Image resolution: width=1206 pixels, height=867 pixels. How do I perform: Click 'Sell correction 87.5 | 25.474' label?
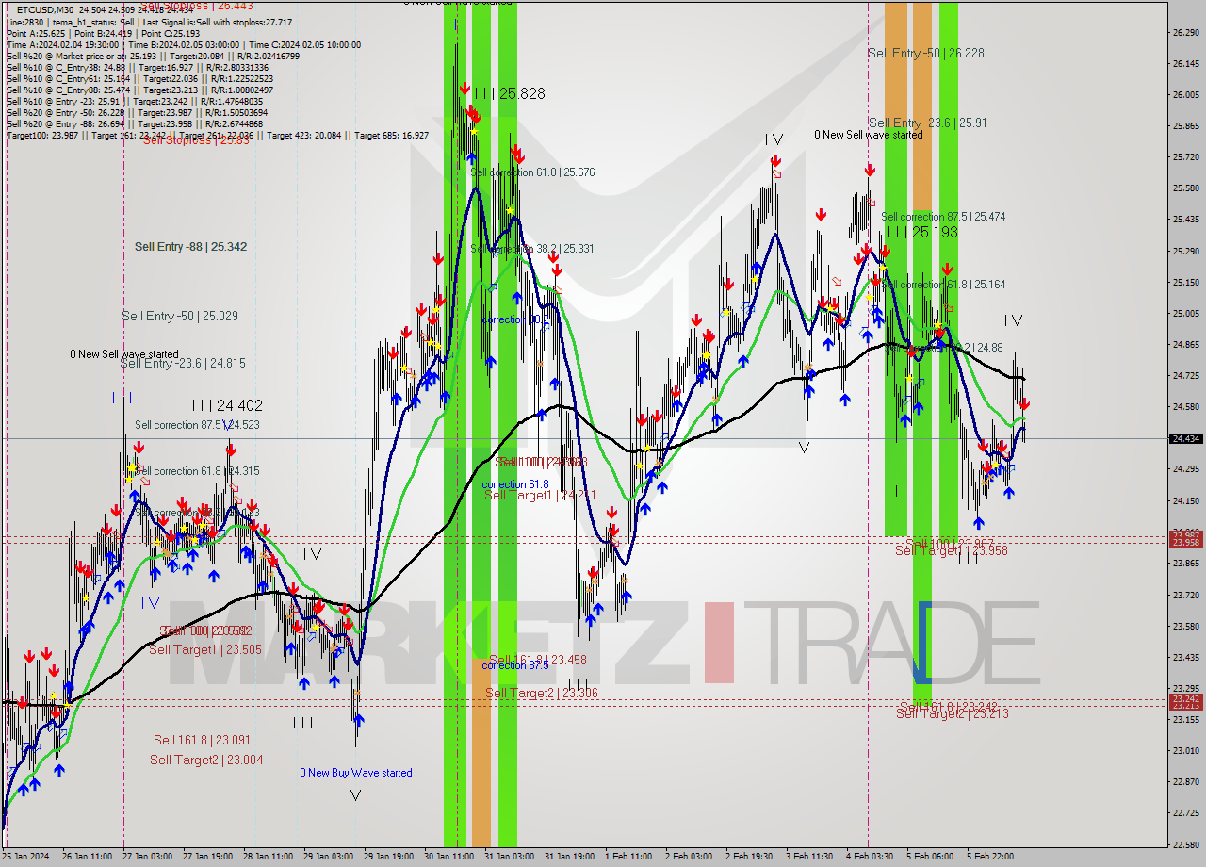(943, 217)
